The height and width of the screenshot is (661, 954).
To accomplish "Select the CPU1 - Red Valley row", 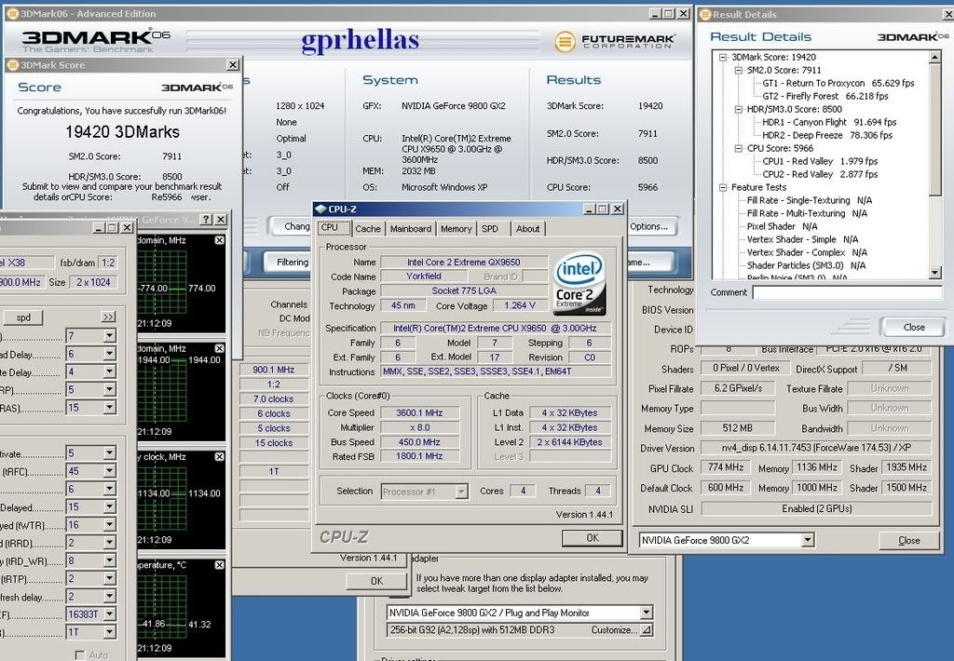I will click(820, 161).
